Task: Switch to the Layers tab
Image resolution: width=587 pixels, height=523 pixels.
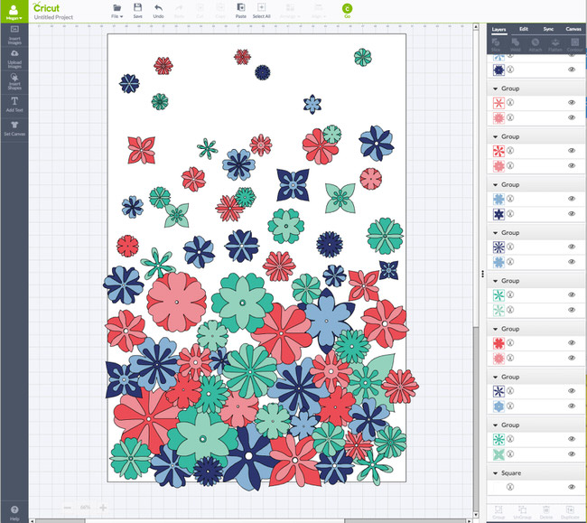Action: pyautogui.click(x=498, y=29)
